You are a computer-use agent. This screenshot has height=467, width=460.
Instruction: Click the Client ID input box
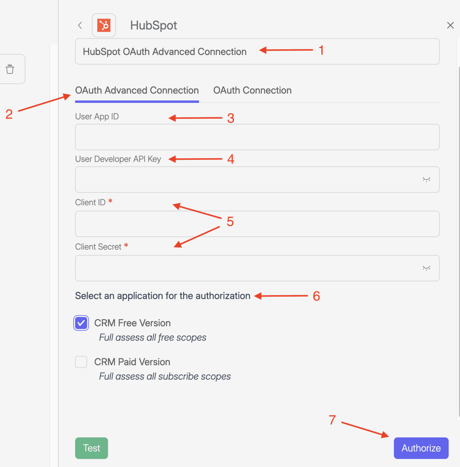pos(257,224)
